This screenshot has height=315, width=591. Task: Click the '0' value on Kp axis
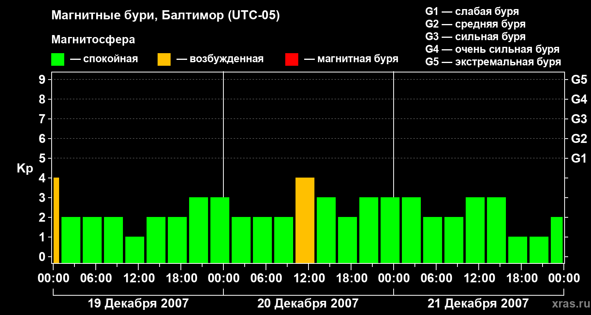[x=43, y=257]
